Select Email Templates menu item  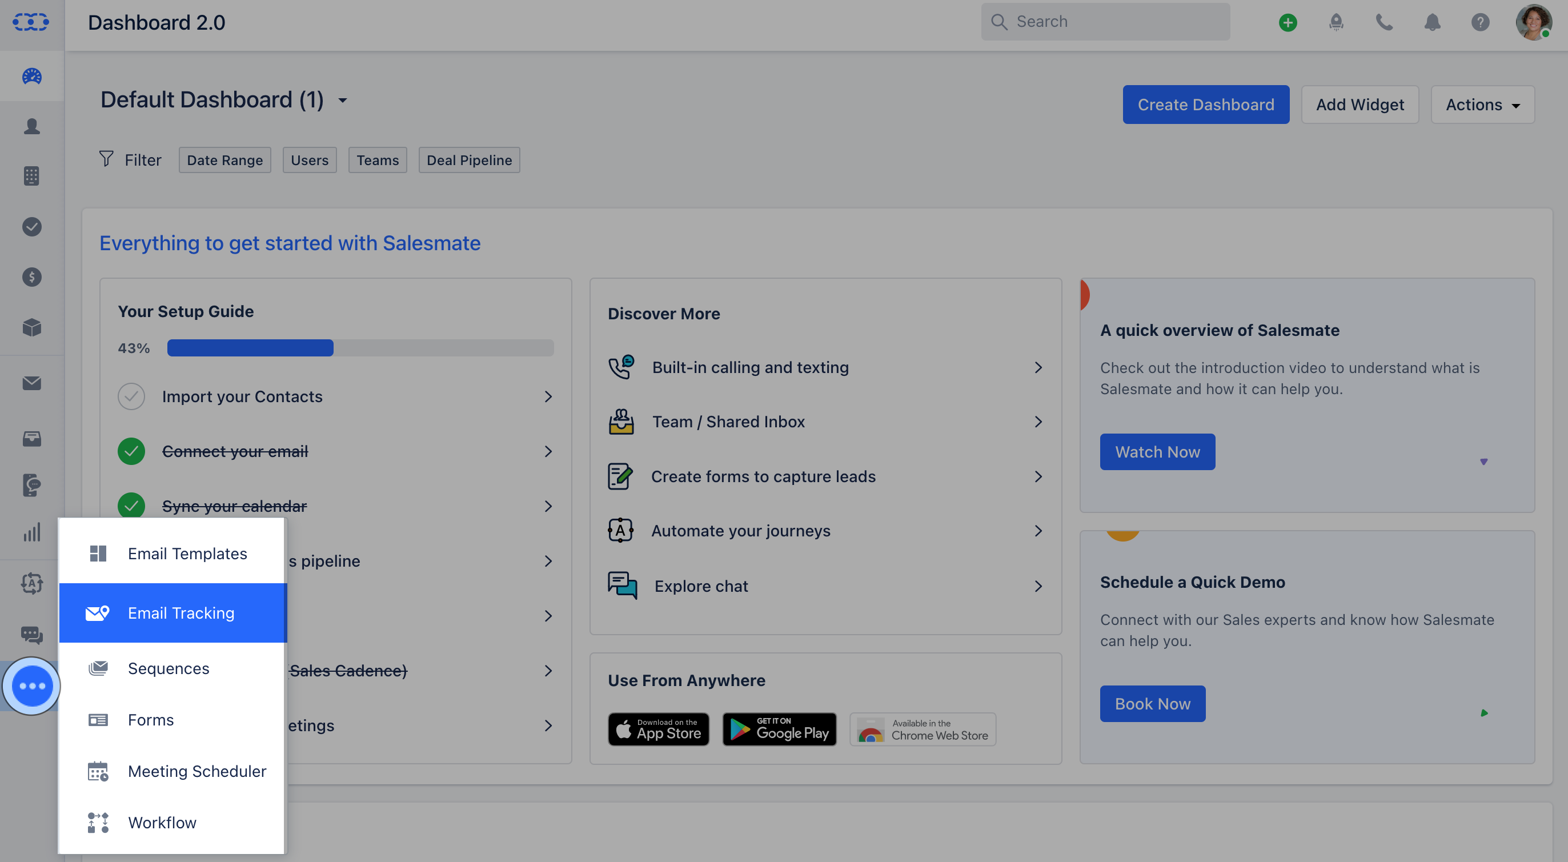coord(173,554)
